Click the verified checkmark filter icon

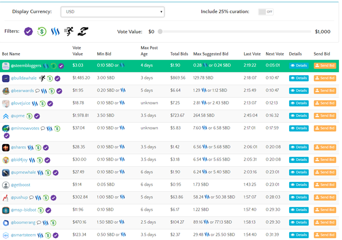coord(28,32)
